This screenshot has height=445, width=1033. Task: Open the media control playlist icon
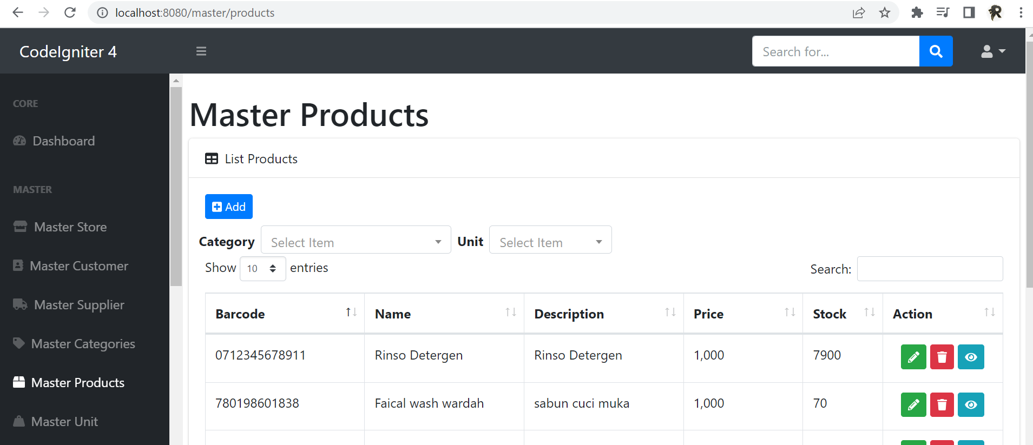click(x=943, y=12)
